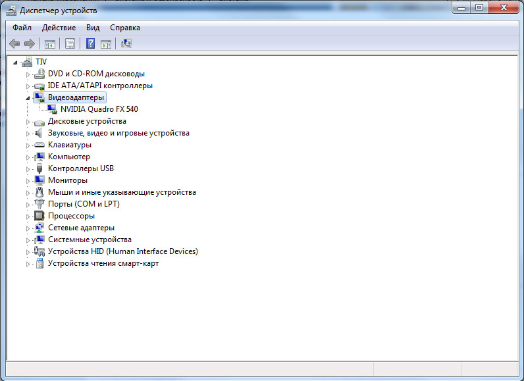Maximize the Диспетчер устройств window
The image size is (524, 381).
pyautogui.click(x=479, y=8)
